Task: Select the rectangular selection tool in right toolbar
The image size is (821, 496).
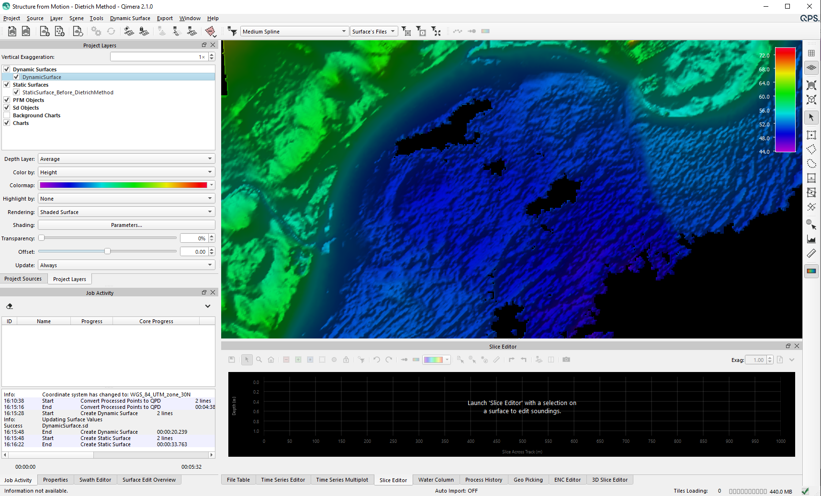Action: [811, 135]
